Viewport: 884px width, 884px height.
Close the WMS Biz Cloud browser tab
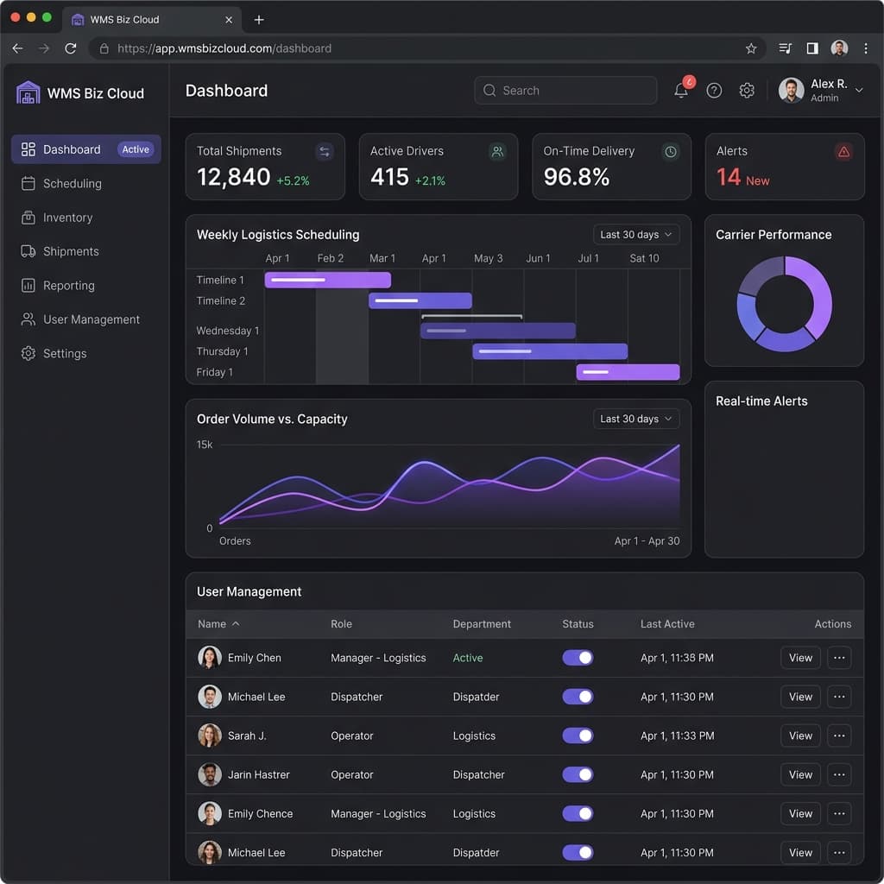pyautogui.click(x=228, y=20)
